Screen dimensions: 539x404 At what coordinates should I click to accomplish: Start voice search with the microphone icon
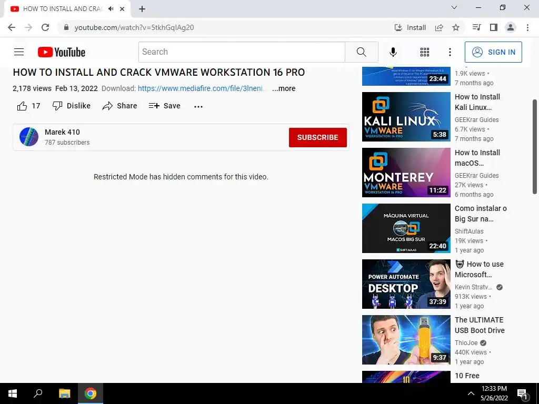pos(393,52)
